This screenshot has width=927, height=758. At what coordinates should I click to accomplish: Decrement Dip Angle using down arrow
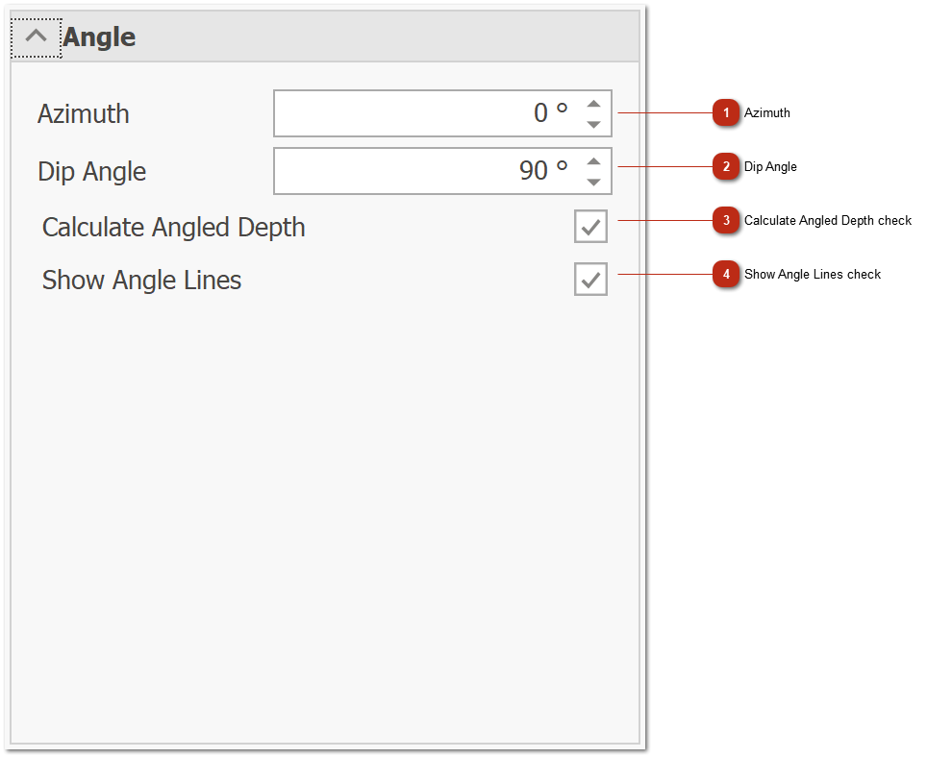point(593,182)
